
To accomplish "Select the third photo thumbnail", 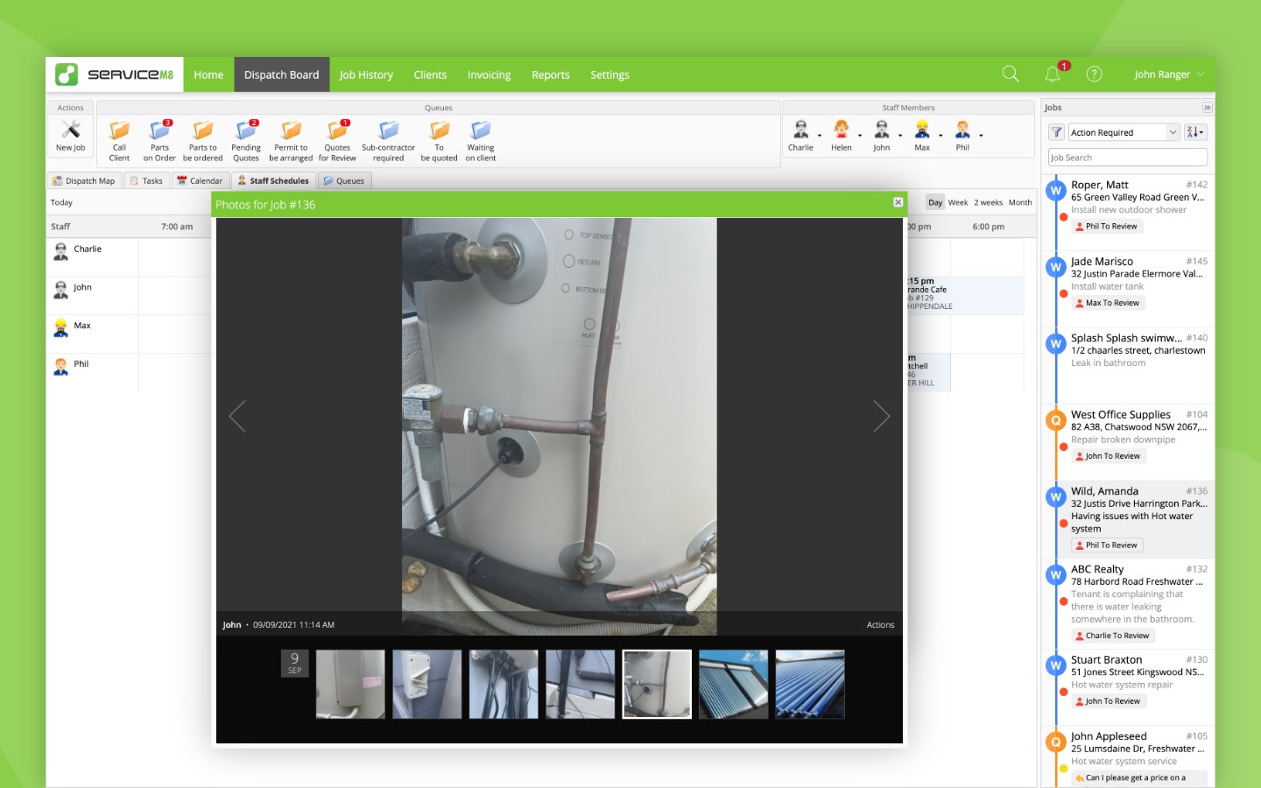I will tap(504, 684).
